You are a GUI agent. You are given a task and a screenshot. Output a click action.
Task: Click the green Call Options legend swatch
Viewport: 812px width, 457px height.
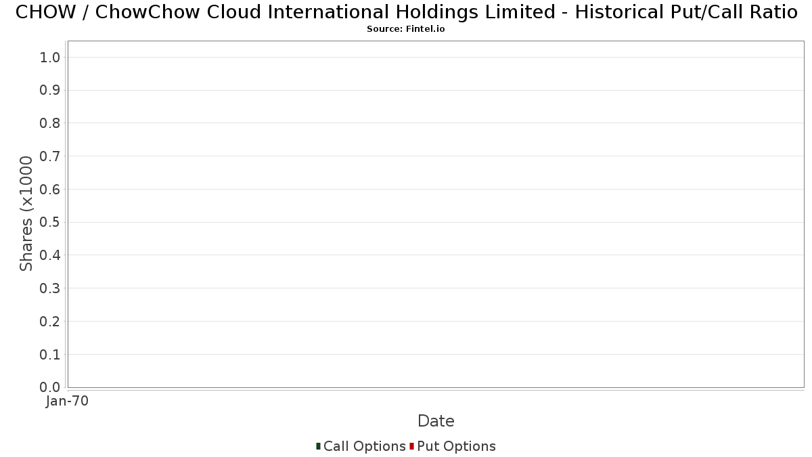(x=318, y=446)
